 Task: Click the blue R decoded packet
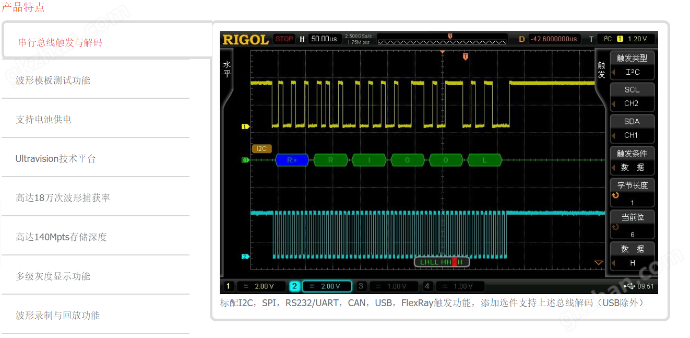tap(292, 160)
